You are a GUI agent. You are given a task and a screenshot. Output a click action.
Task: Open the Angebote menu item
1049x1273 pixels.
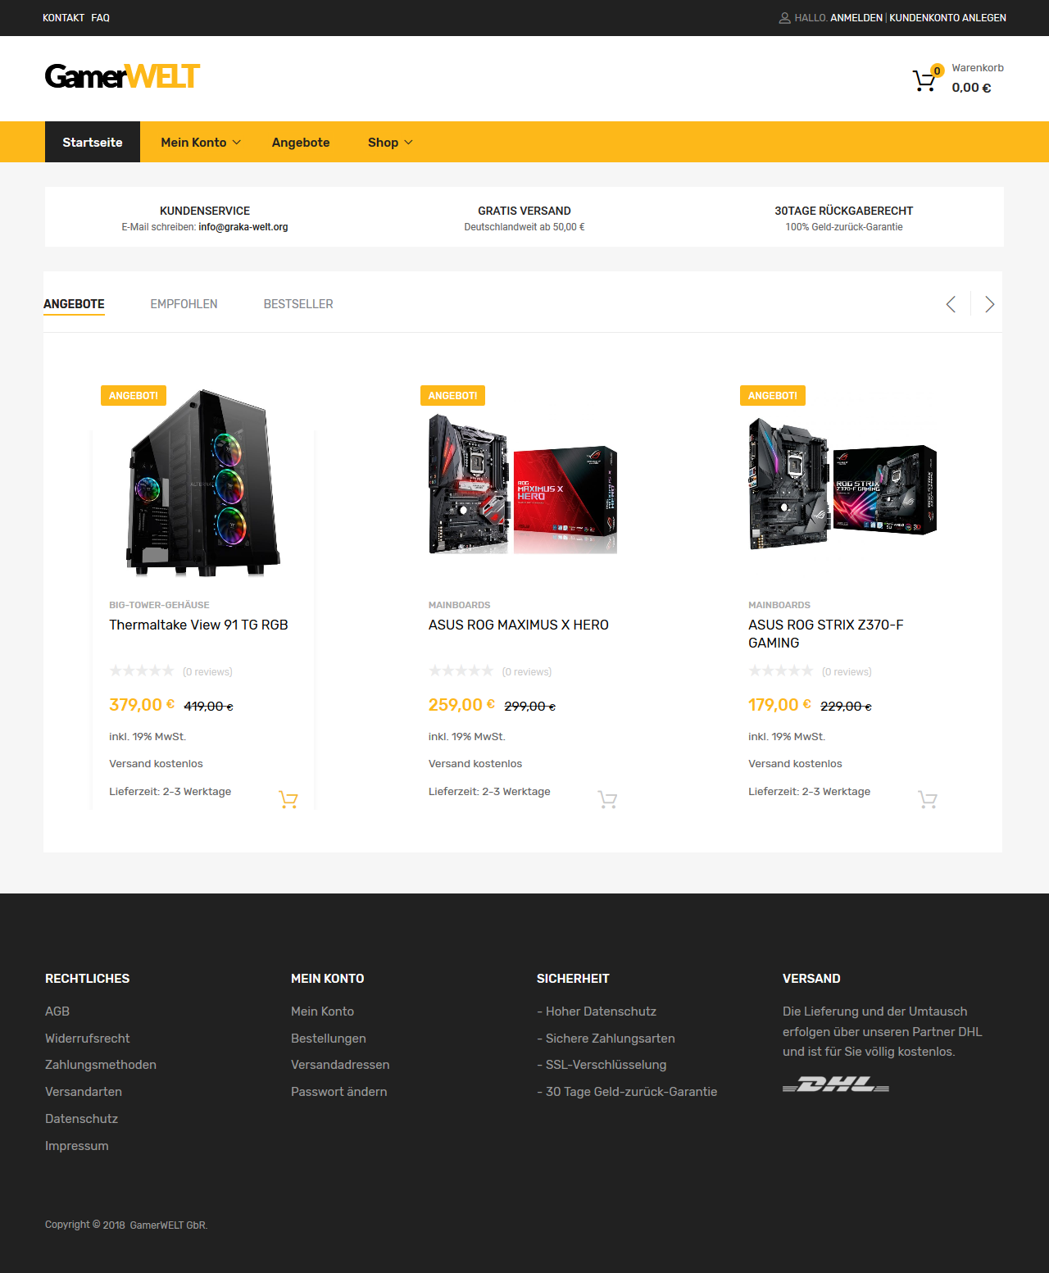(301, 142)
